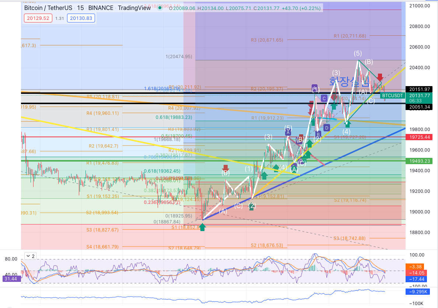Click the TradingView text in title
Screen dimensions: 438x308
pyautogui.click(x=134, y=8)
